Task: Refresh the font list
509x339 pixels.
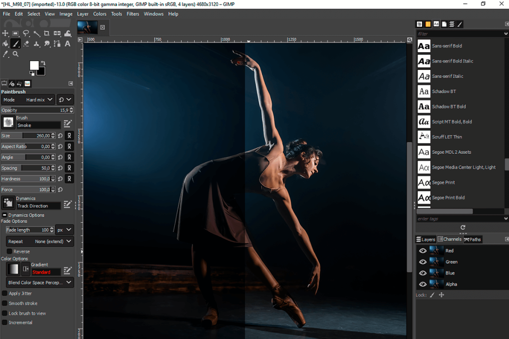Action: (x=462, y=228)
